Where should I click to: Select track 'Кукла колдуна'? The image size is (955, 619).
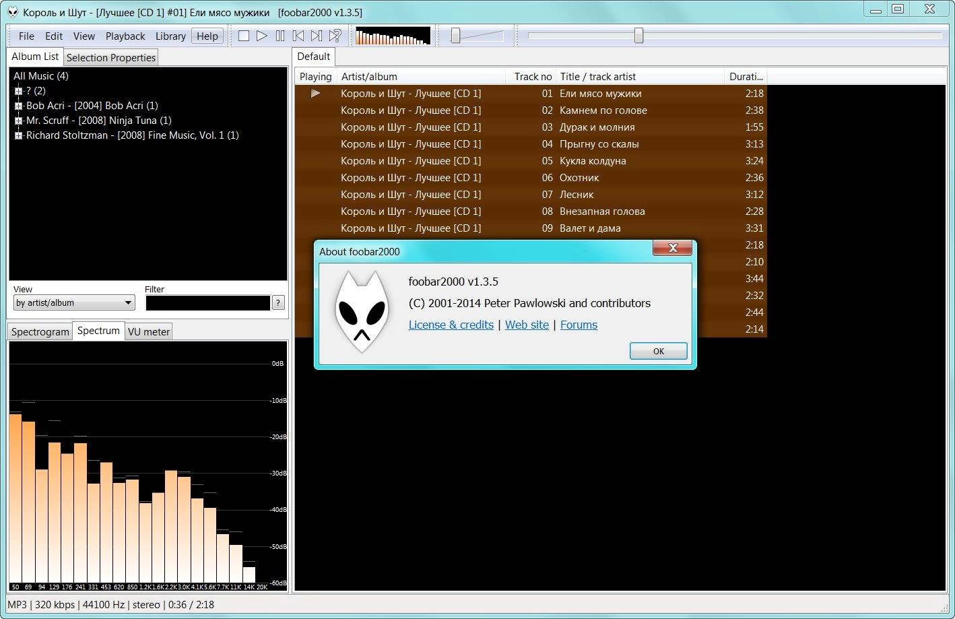(531, 161)
